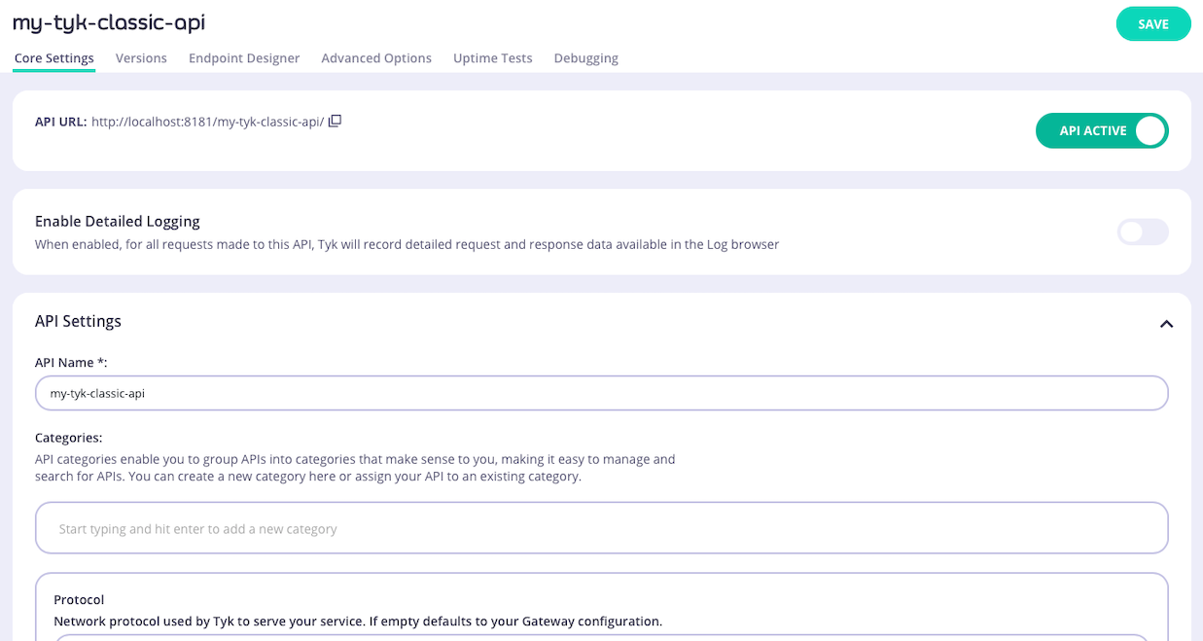Collapse the API Settings section

click(x=1166, y=323)
